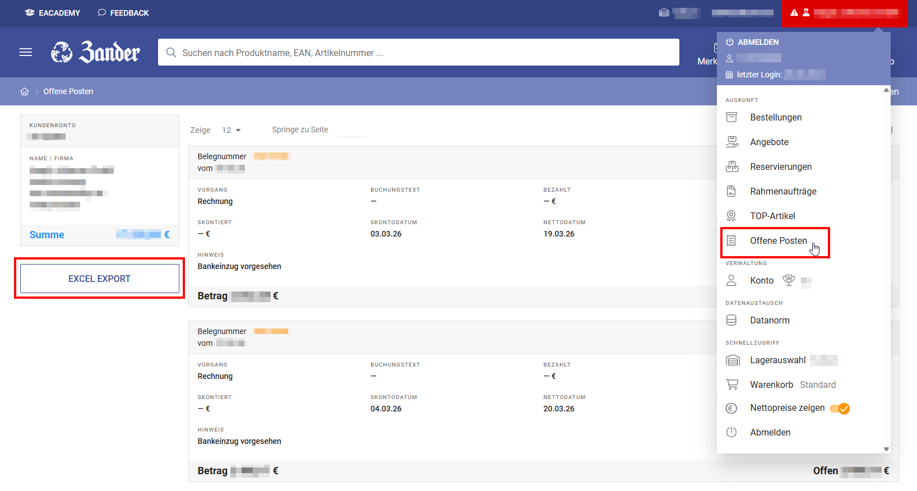Image resolution: width=917 pixels, height=491 pixels.
Task: Click the EXCEL EXPORT button
Action: pos(100,279)
